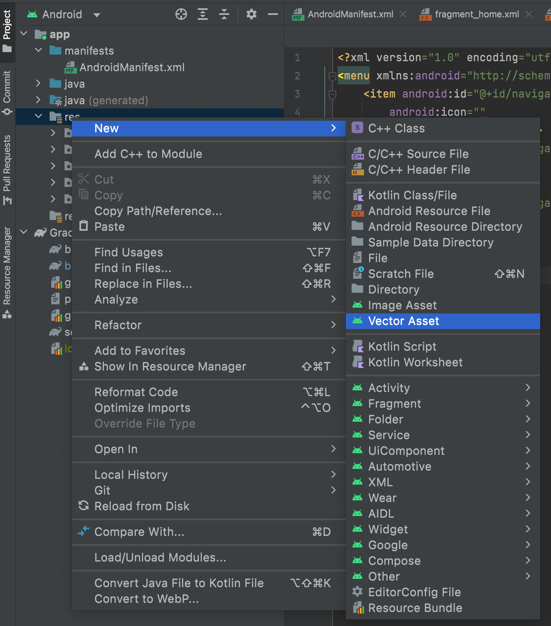Open the Pull Requests tool window
The height and width of the screenshot is (626, 551).
[x=7, y=170]
